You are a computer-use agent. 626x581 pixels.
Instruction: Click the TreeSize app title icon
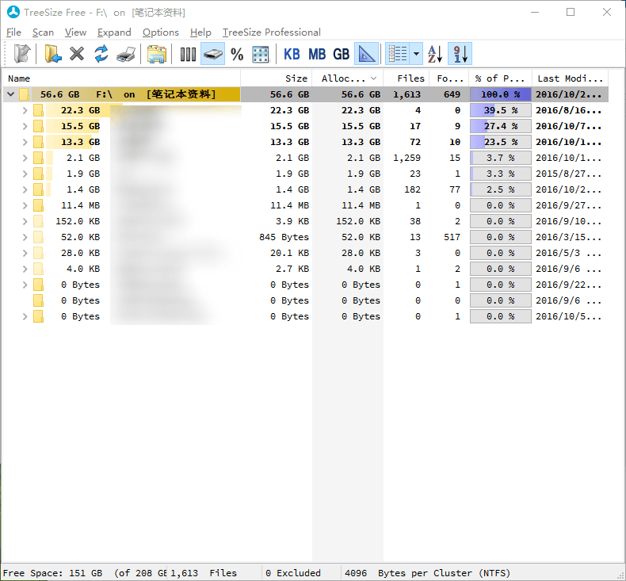13,13
